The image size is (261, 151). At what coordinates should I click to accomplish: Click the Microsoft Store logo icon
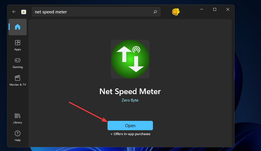pyautogui.click(x=24, y=12)
